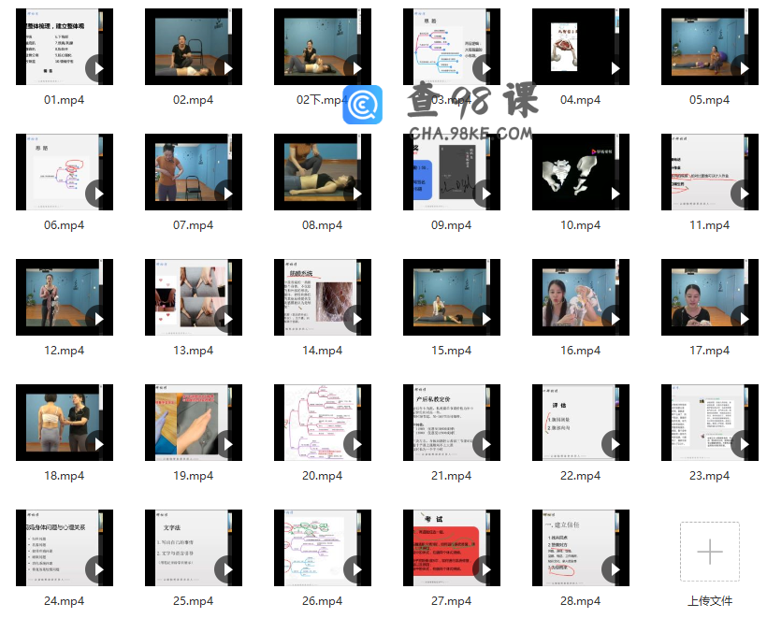The height and width of the screenshot is (618, 767).
Task: Click the 24.mp4 file name label
Action: click(65, 601)
